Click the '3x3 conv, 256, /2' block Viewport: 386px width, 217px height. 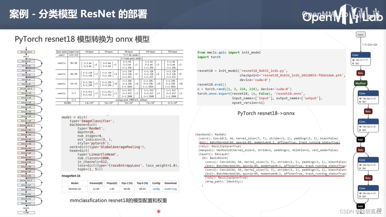[x=26, y=125]
